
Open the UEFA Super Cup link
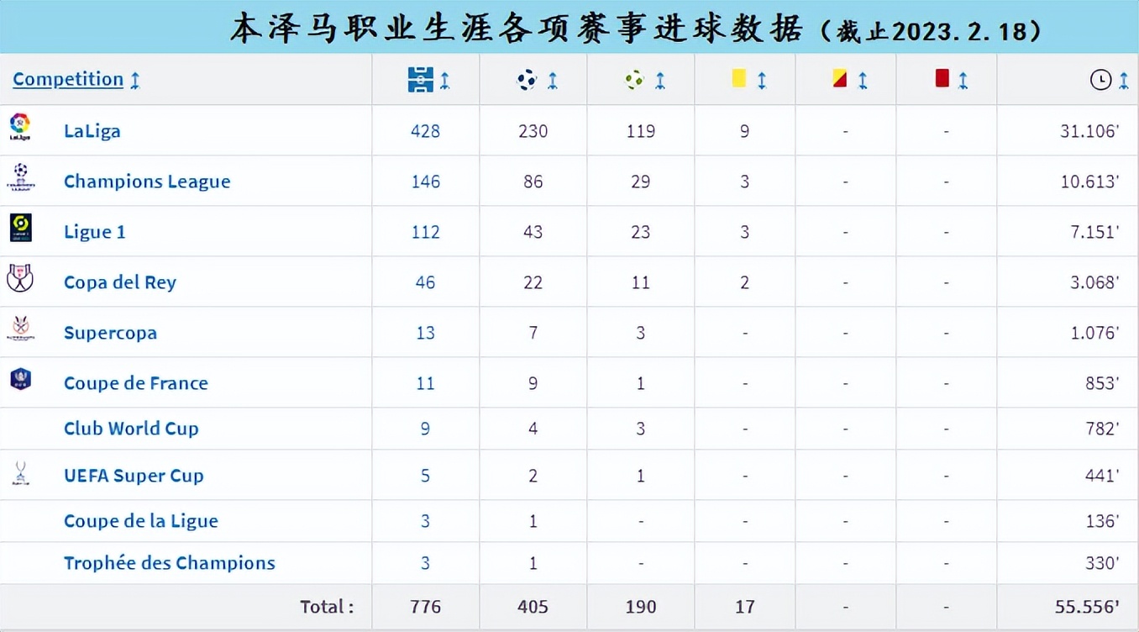(x=134, y=476)
